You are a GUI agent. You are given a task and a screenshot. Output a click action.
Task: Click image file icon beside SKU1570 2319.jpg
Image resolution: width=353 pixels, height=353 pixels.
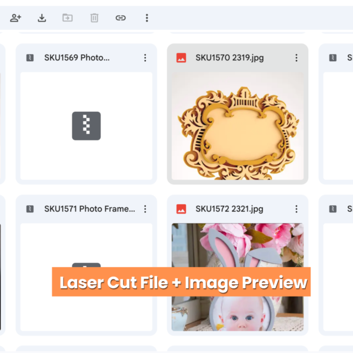(x=181, y=58)
